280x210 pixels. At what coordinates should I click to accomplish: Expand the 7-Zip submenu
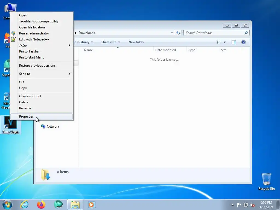(x=42, y=45)
